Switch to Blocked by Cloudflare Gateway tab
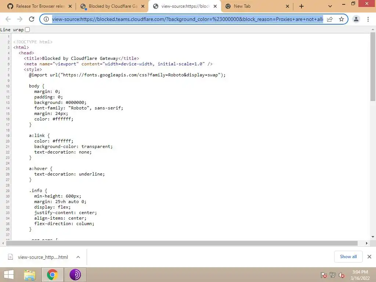The width and height of the screenshot is (376, 282). coord(113,6)
